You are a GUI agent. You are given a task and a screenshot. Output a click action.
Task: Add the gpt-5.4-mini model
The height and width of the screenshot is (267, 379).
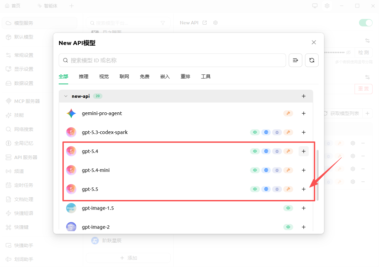tap(304, 170)
